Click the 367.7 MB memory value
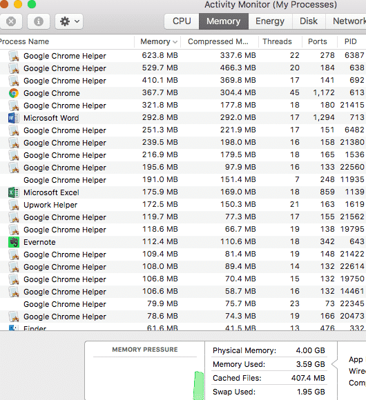This screenshot has height=400, width=366. (160, 92)
